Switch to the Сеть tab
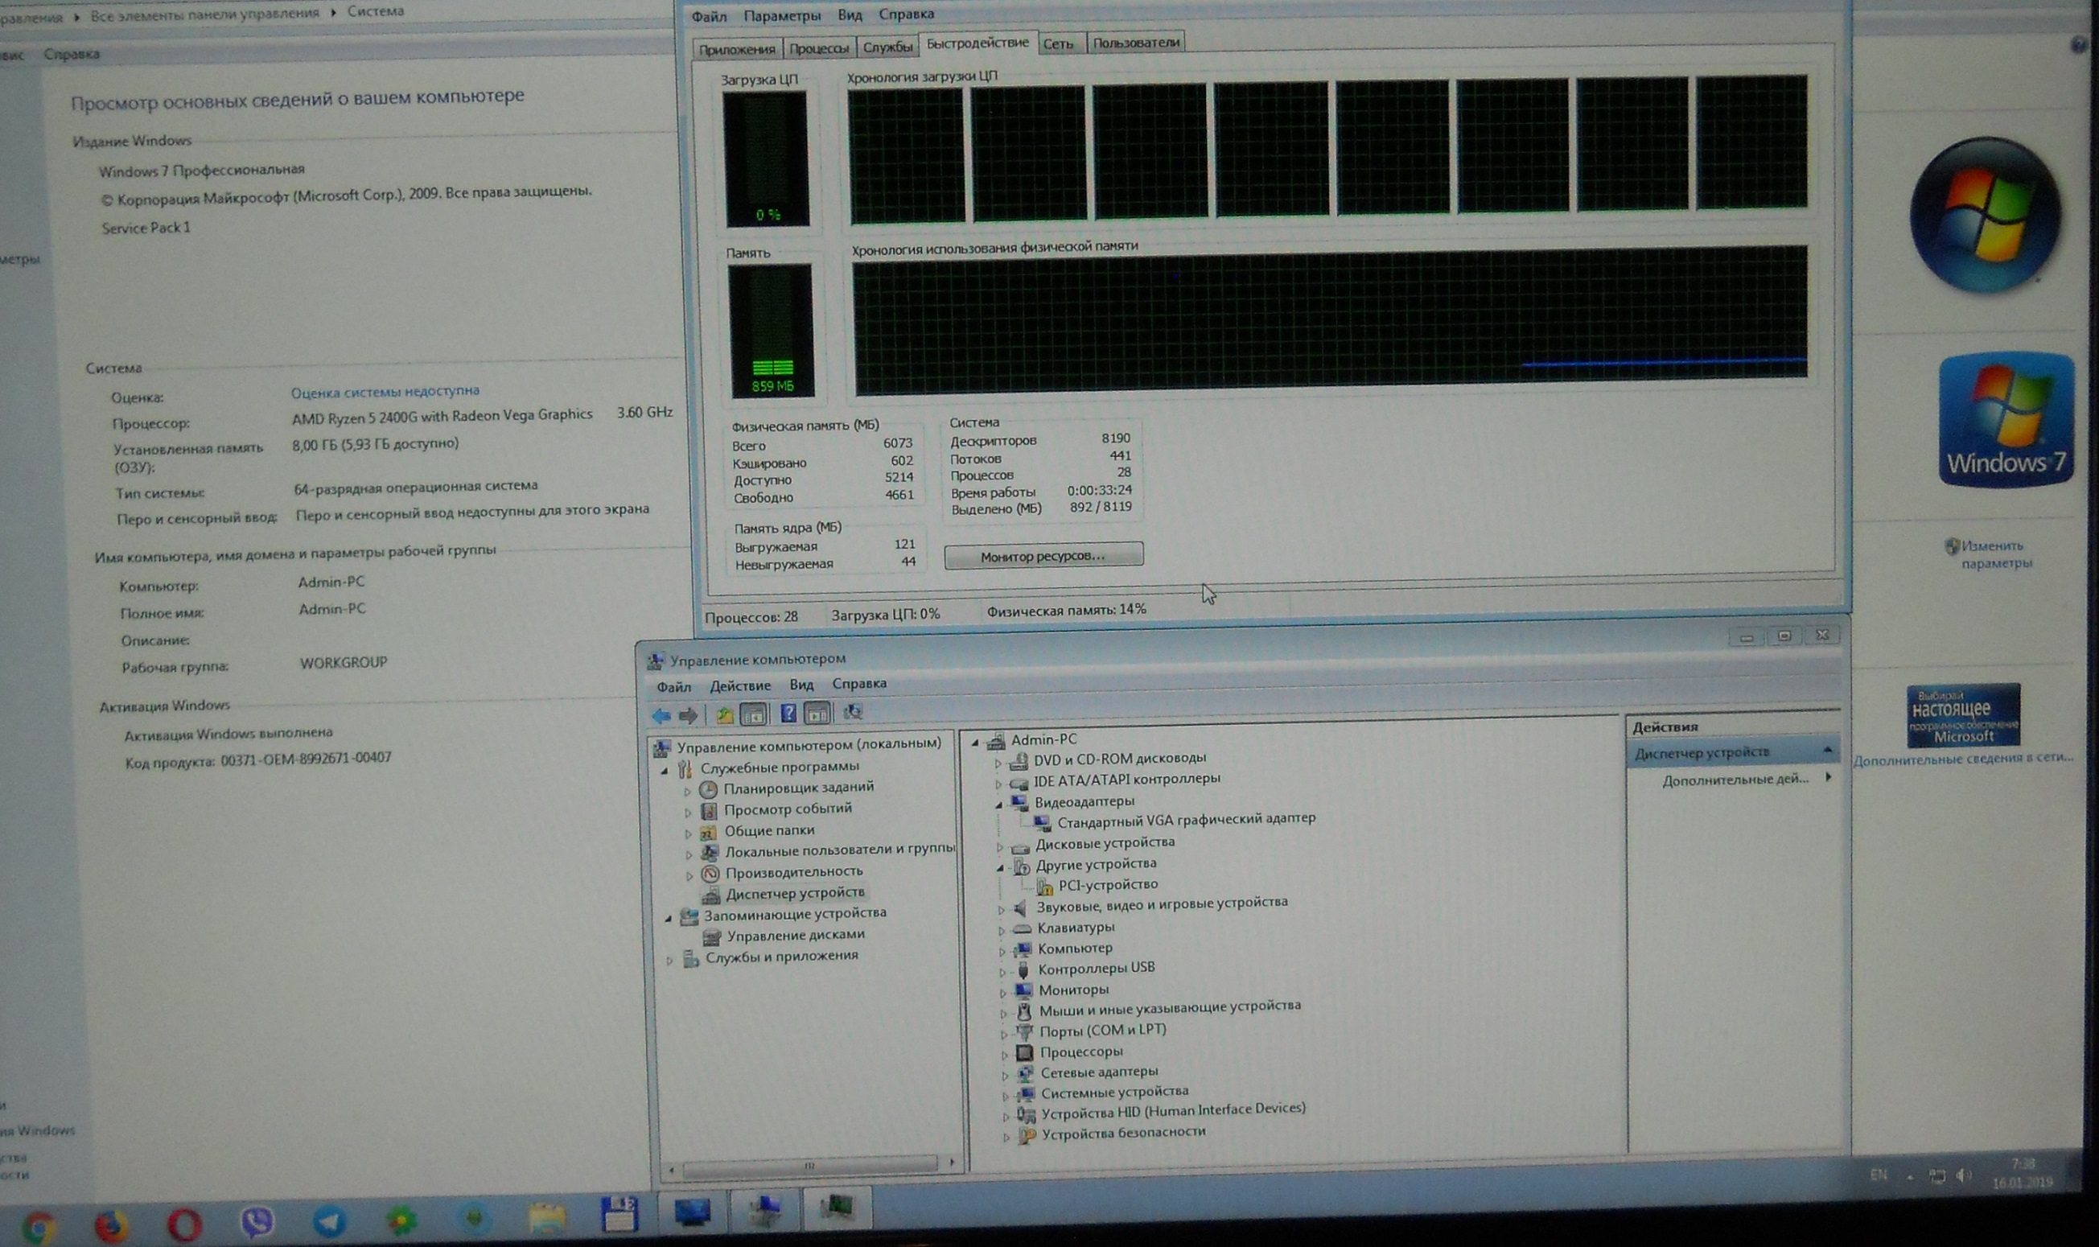 (1058, 44)
